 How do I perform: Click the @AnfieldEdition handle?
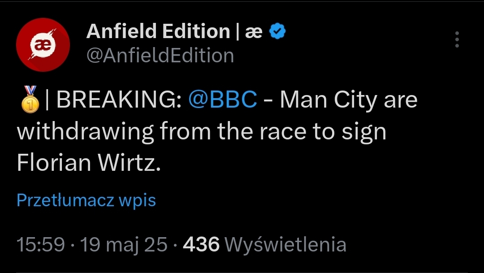pos(160,56)
